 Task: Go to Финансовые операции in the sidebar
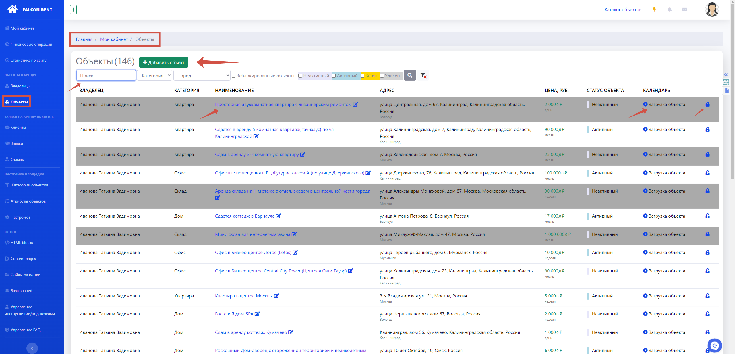pyautogui.click(x=31, y=44)
